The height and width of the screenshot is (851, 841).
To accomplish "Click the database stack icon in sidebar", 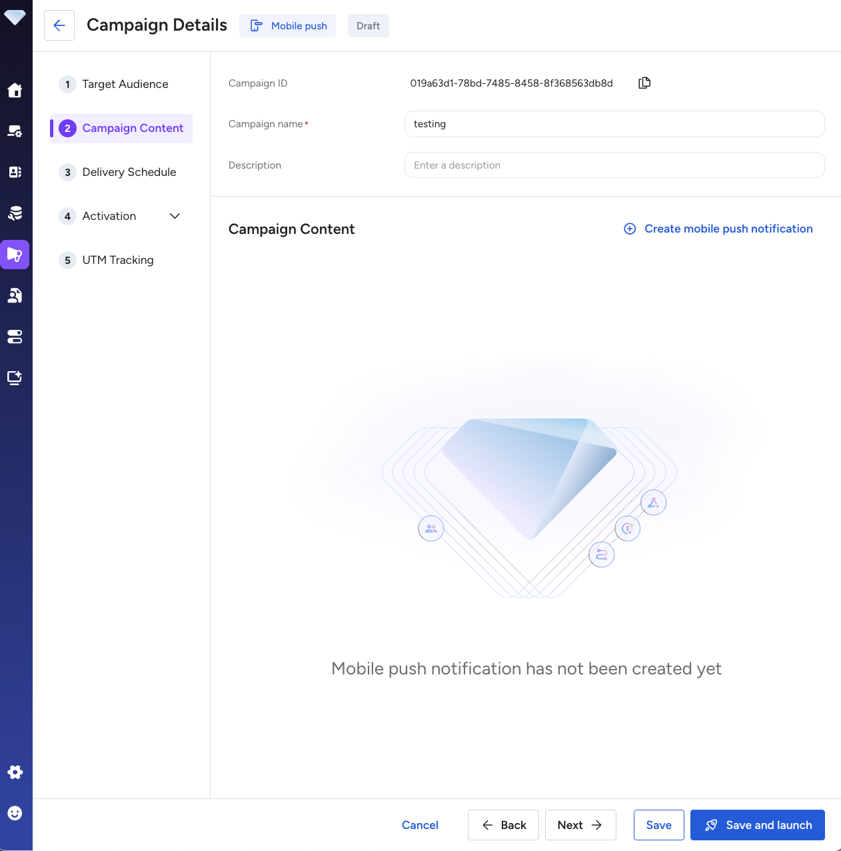I will click(x=15, y=213).
